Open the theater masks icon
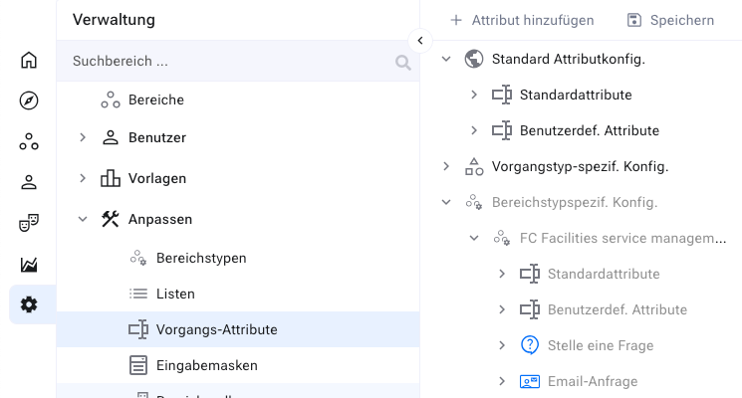Viewport: 742px width, 398px height. coord(29,223)
